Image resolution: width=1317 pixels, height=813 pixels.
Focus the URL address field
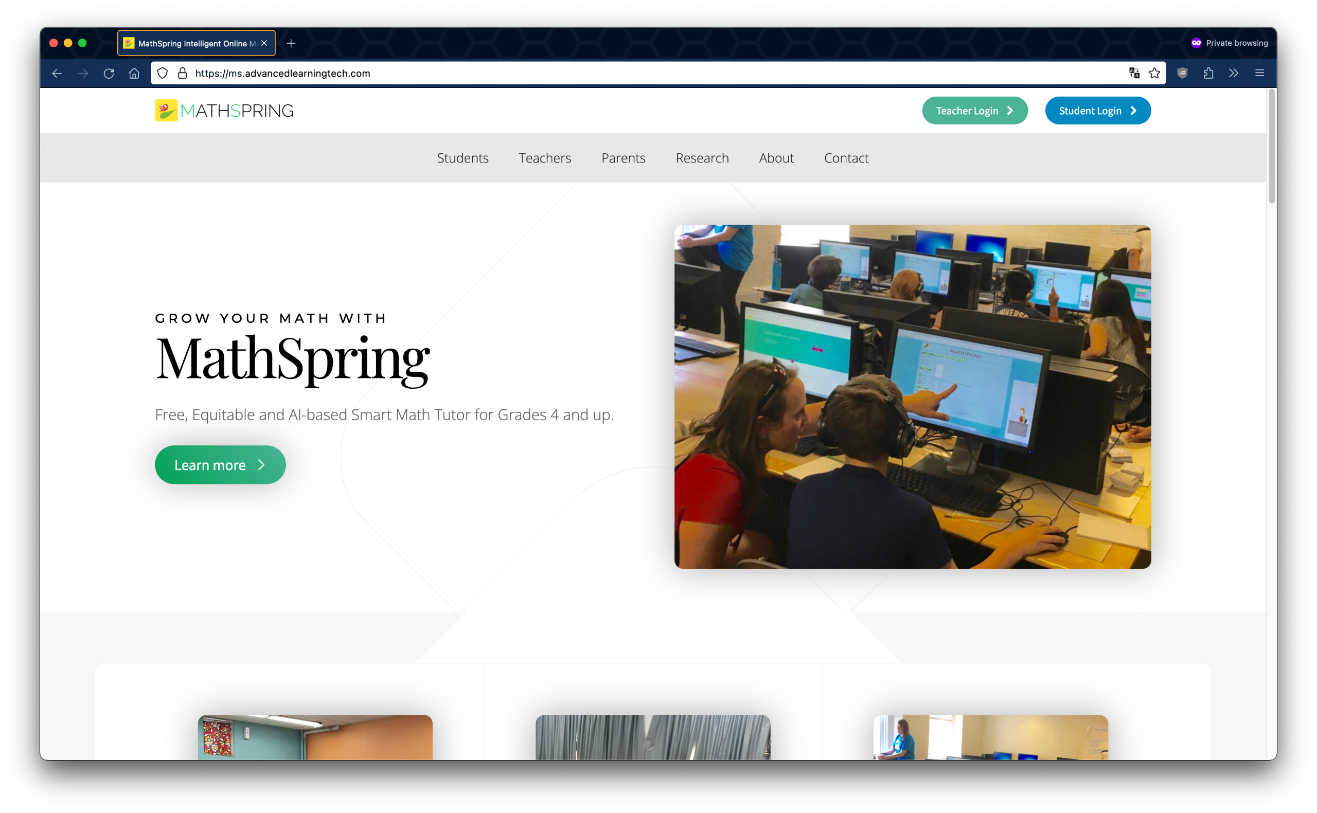(x=645, y=73)
